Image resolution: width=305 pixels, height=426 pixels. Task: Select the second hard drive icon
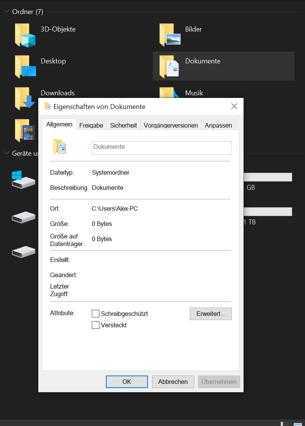click(24, 217)
